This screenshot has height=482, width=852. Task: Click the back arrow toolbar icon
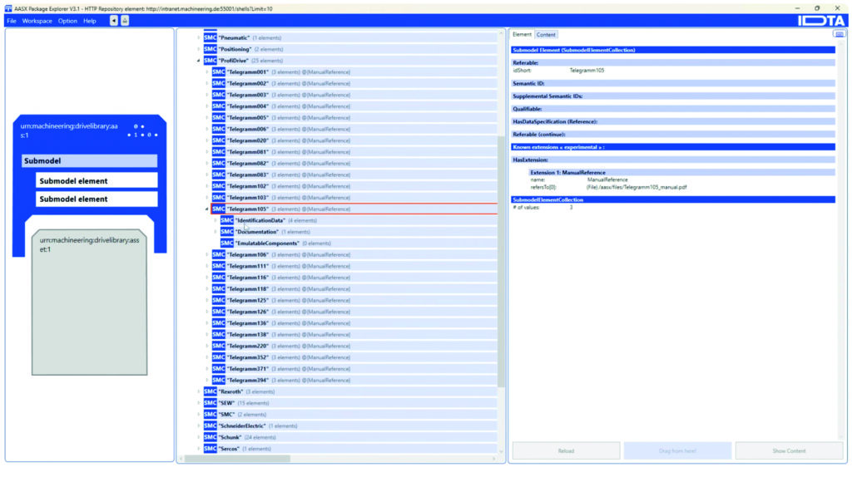113,20
